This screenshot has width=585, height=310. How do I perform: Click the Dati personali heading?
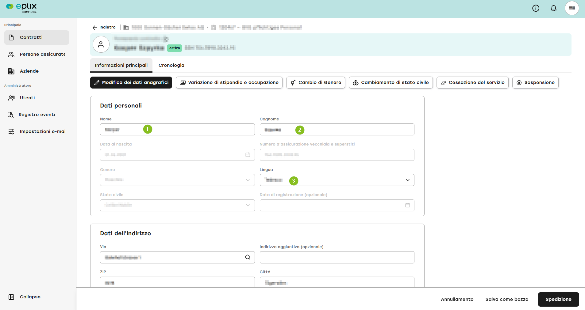click(121, 106)
